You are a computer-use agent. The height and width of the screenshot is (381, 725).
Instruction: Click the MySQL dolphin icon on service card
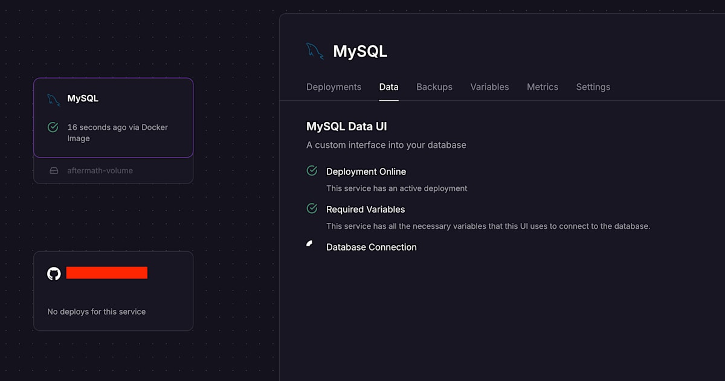pos(54,100)
